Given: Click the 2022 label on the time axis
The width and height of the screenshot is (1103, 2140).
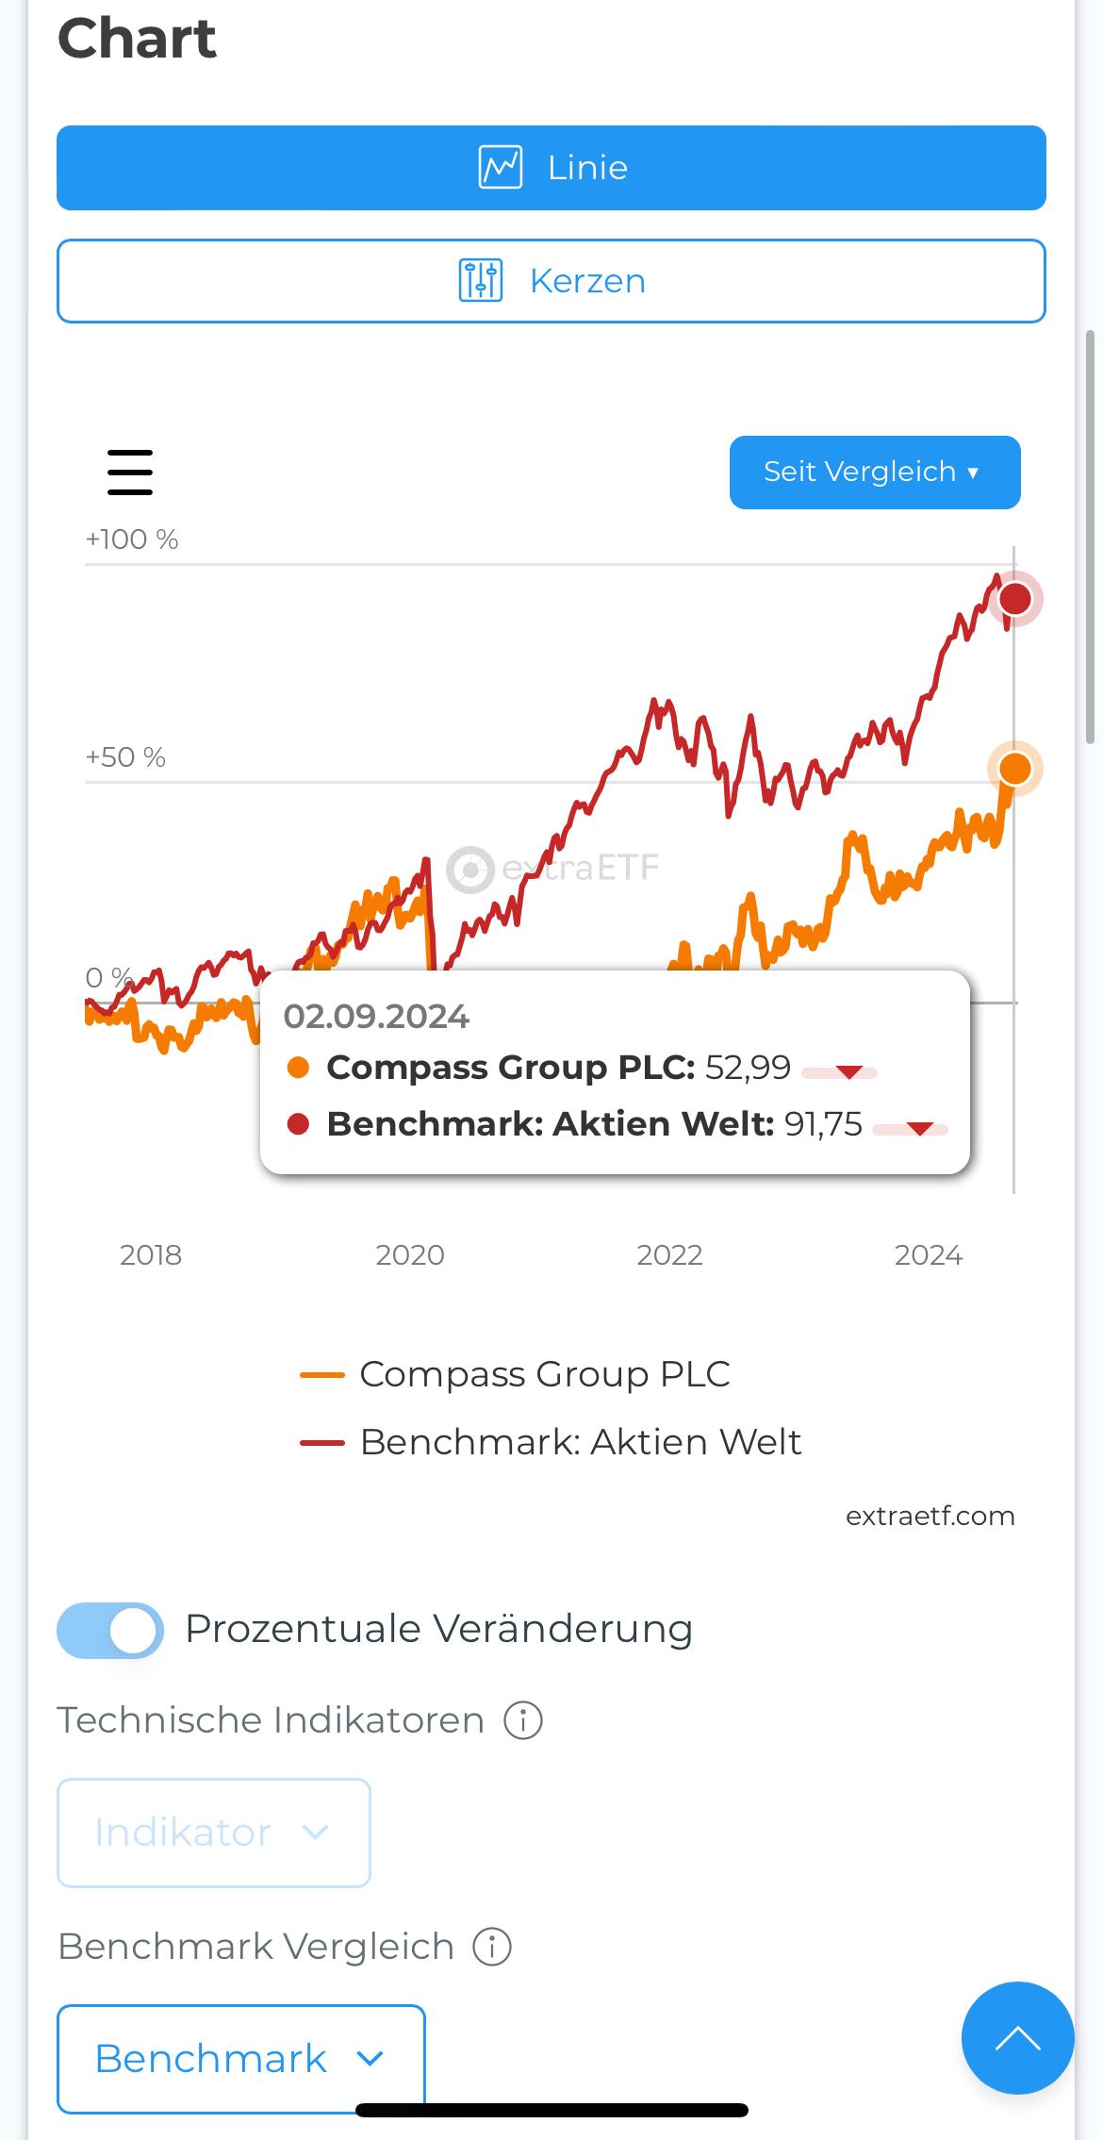Looking at the screenshot, I should tap(669, 1255).
